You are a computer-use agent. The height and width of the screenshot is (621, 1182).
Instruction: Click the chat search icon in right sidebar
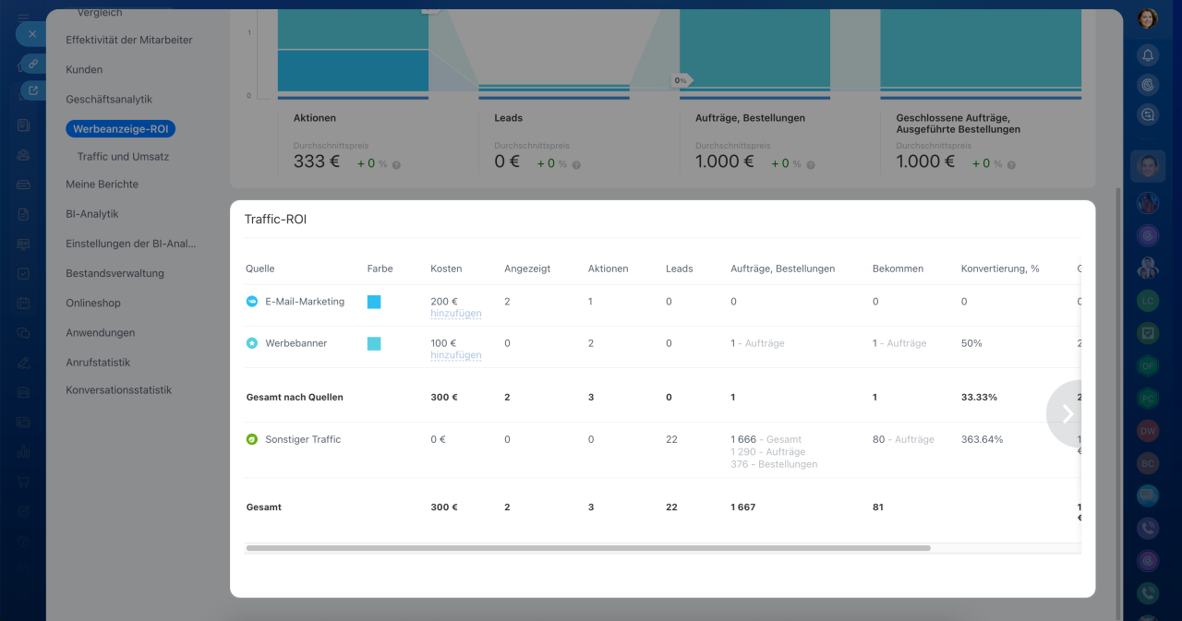[1148, 114]
